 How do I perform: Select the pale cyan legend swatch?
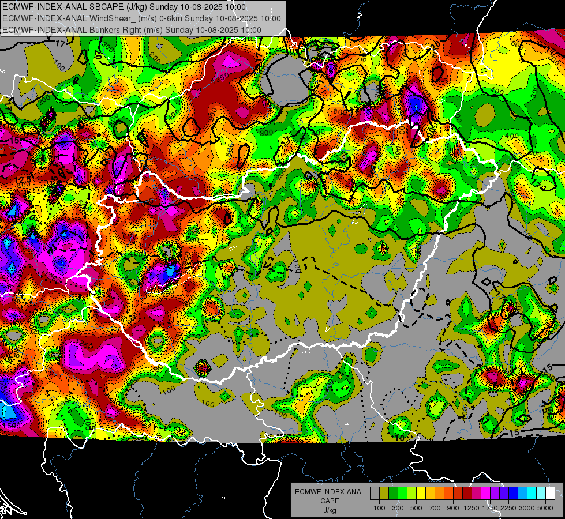point(541,494)
